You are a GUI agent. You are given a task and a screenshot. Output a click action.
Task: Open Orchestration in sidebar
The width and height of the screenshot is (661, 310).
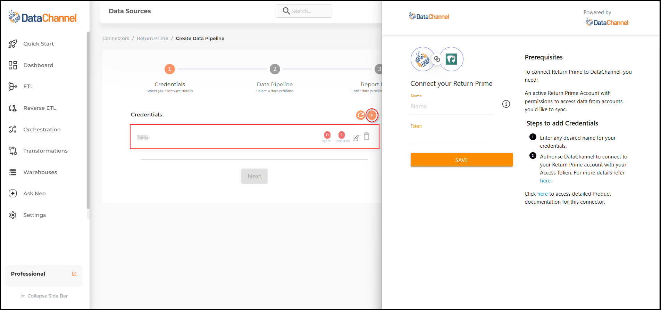42,130
